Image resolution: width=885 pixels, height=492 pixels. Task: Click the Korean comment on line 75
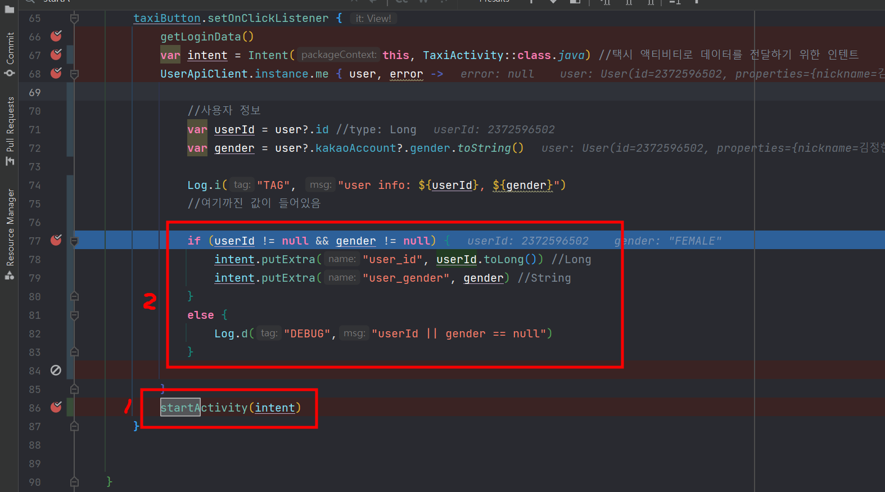tap(254, 203)
